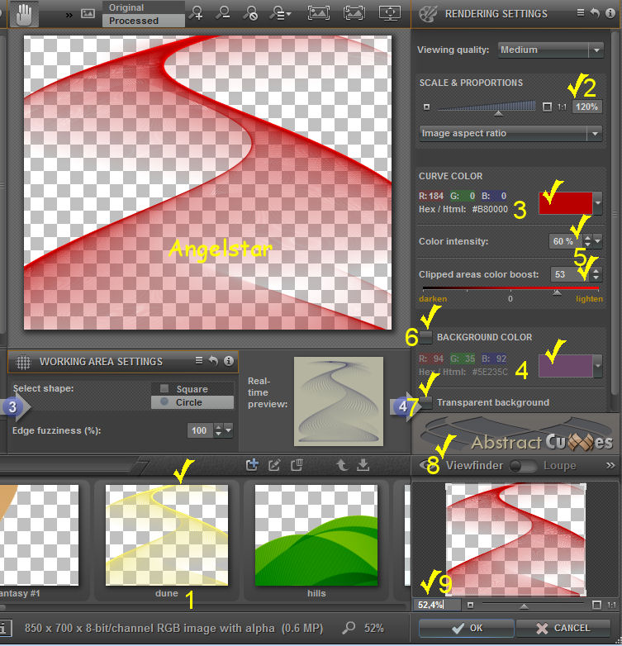The image size is (622, 646).
Task: Open the Color intensity dropdown arrow
Action: pyautogui.click(x=598, y=241)
